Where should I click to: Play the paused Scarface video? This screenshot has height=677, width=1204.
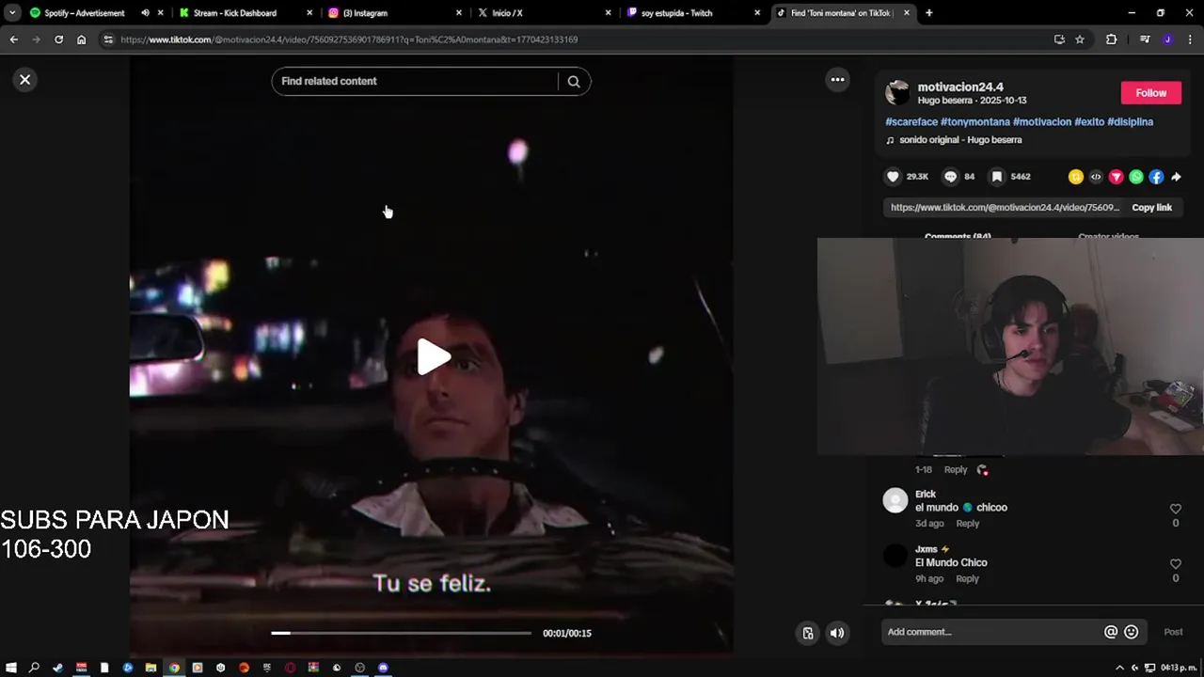pyautogui.click(x=433, y=357)
